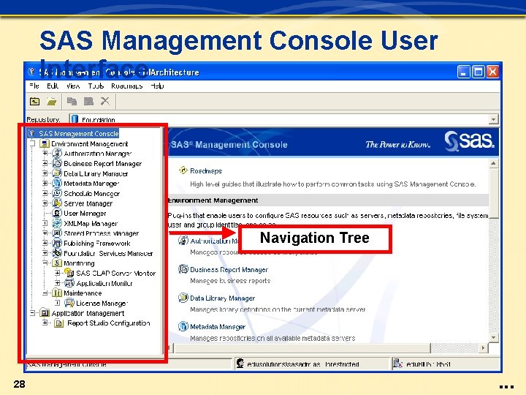Open the Roadmaps menu
526x395 pixels.
(127, 86)
